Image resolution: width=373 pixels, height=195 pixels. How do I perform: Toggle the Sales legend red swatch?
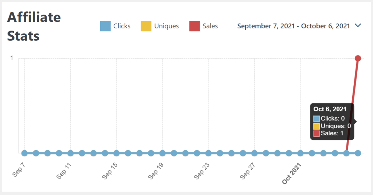(195, 26)
